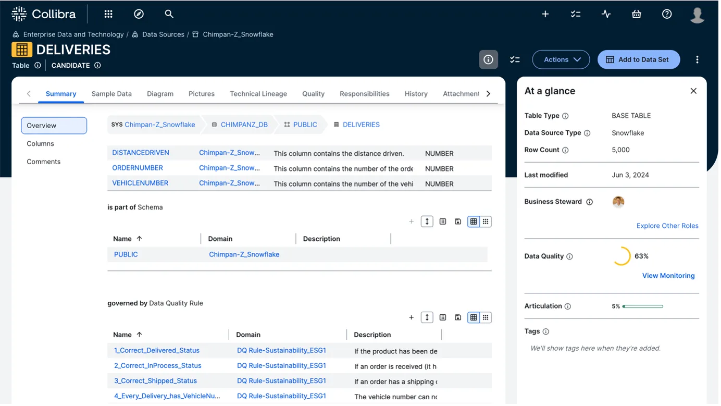Open the data basket icon
The height and width of the screenshot is (406, 721).
point(637,14)
